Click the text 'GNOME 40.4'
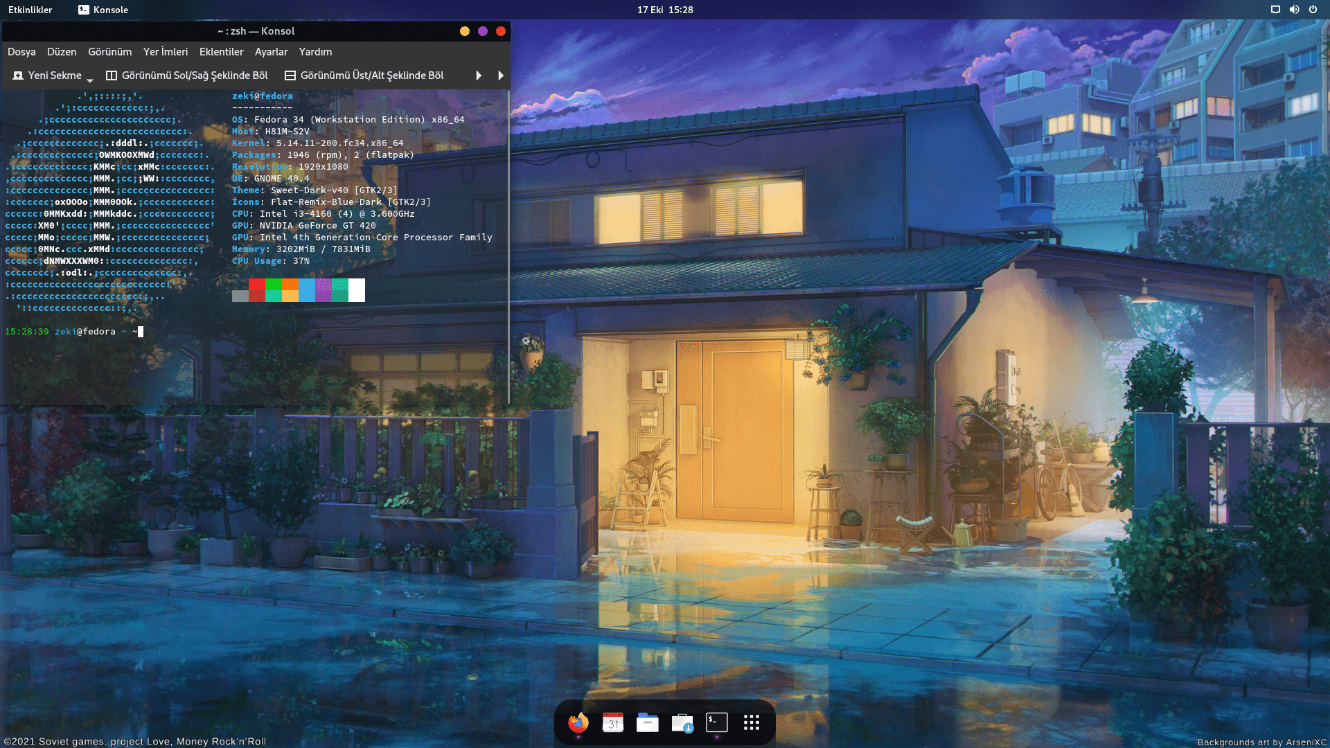Screen dimensions: 1330x748 point(282,179)
